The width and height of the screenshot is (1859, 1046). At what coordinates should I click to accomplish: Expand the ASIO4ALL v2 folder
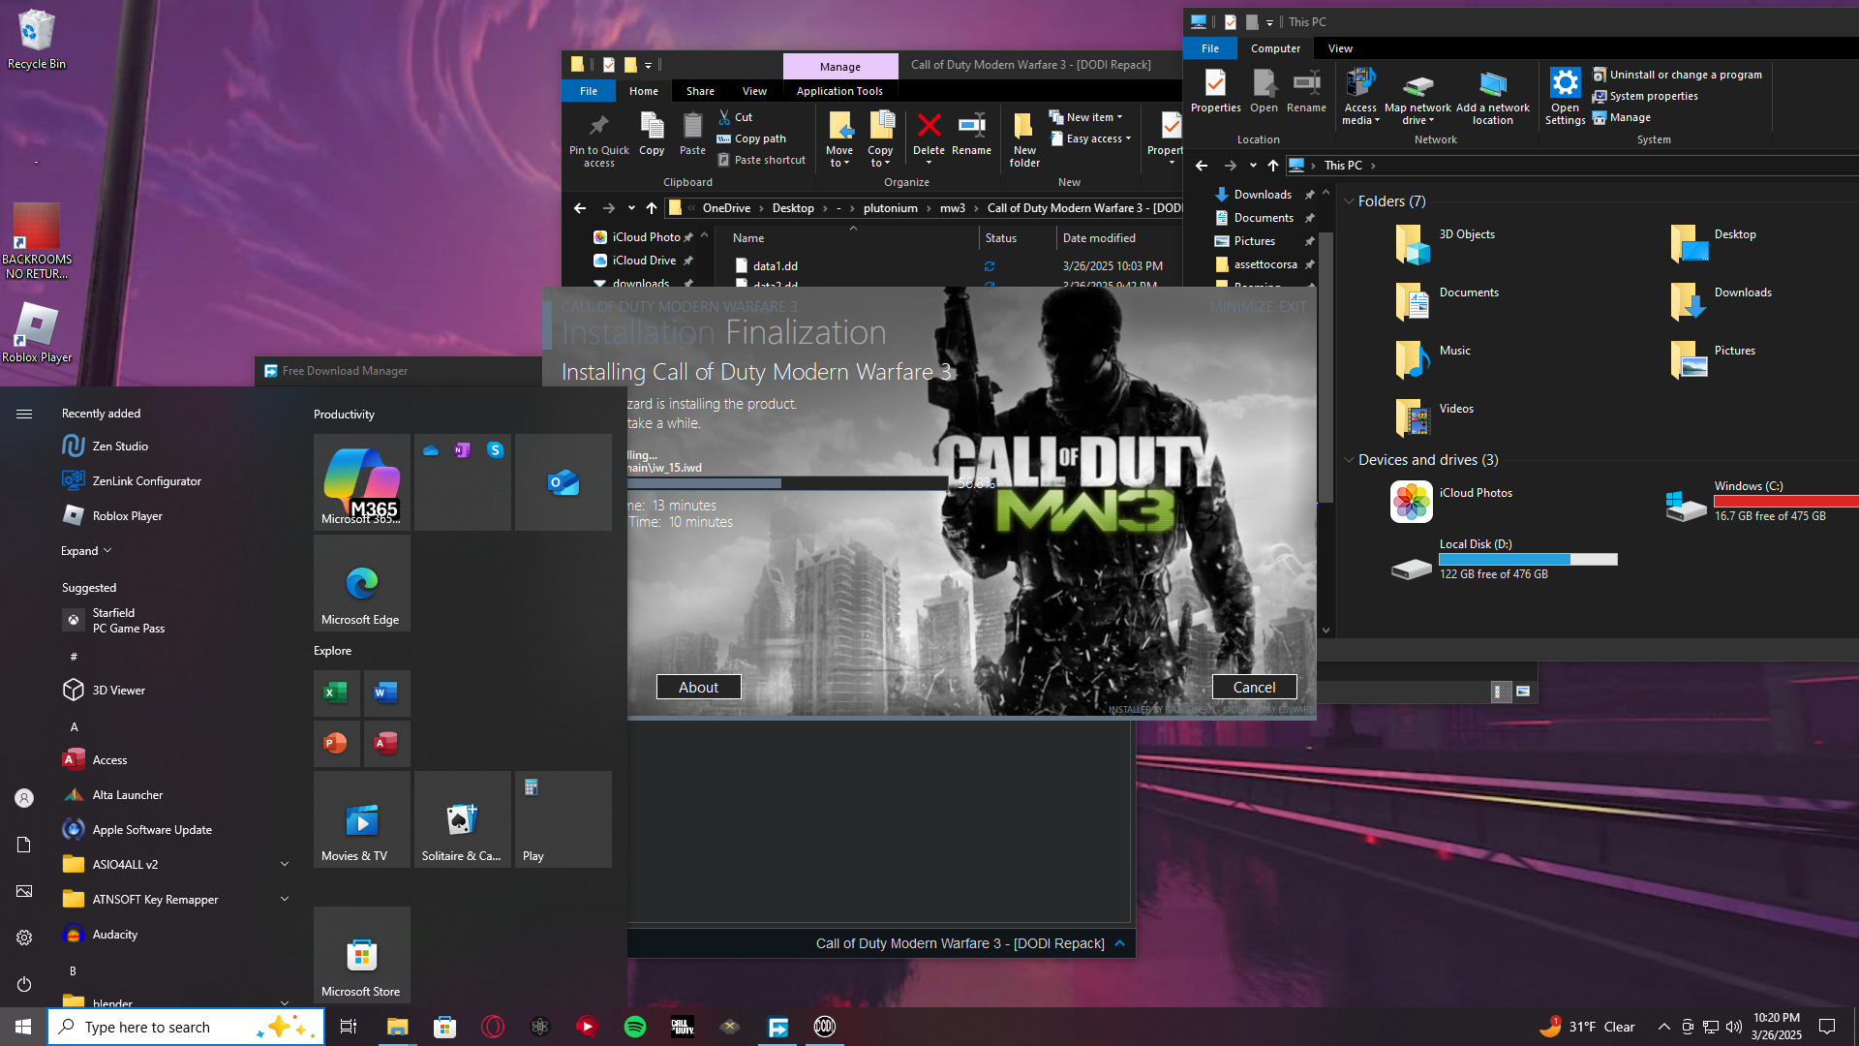click(285, 864)
